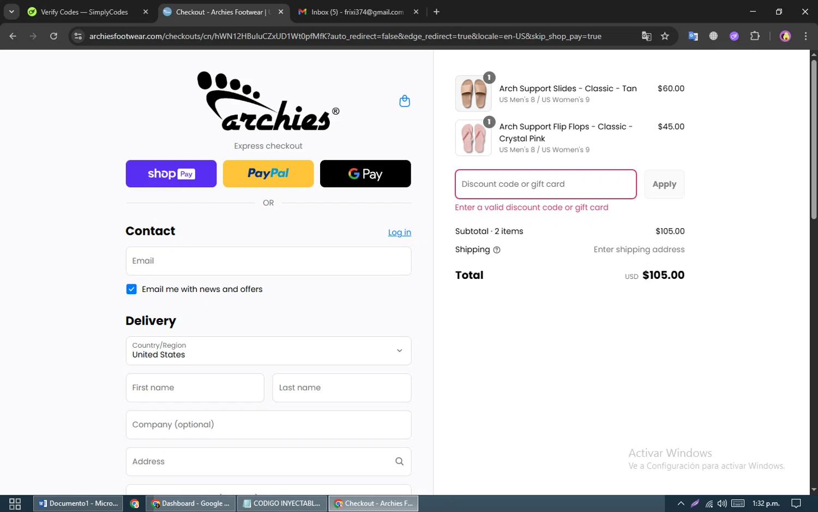Click the Company (optional) field
Viewport: 818px width, 512px height.
(x=268, y=425)
